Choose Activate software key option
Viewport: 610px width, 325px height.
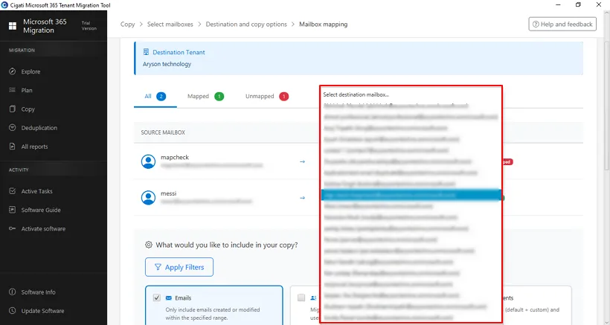(43, 228)
